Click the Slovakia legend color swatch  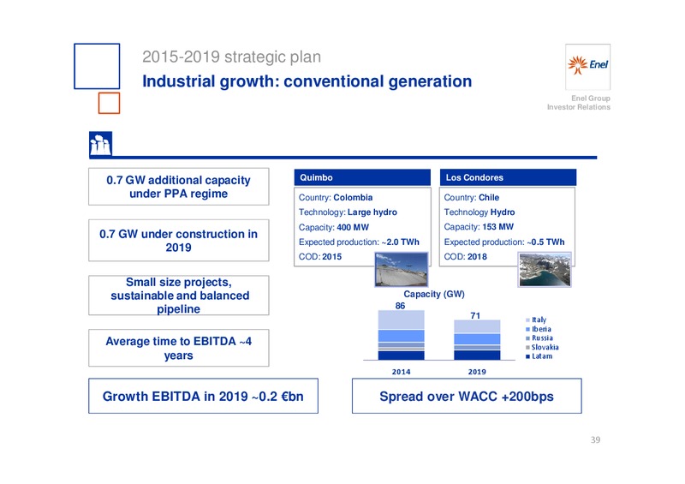pyautogui.click(x=527, y=347)
